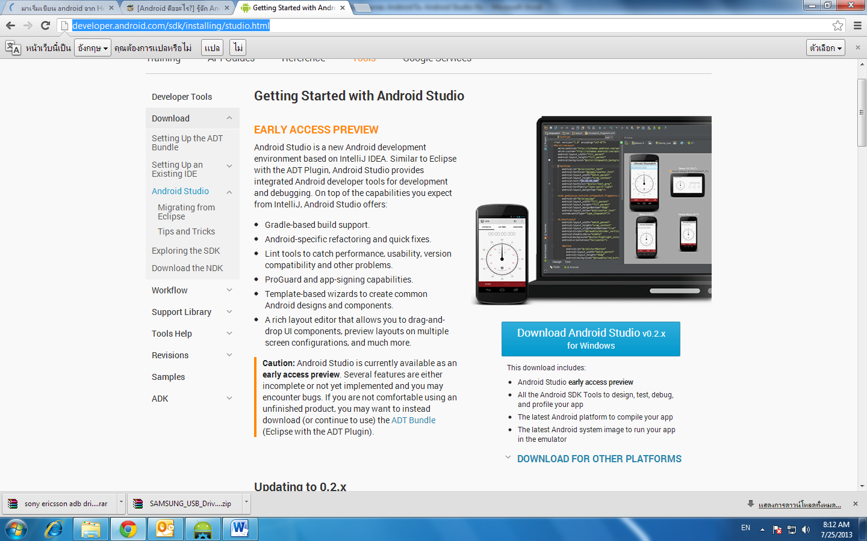Click the Developer Tools heading
Viewport: 867px width, 541px height.
point(182,97)
